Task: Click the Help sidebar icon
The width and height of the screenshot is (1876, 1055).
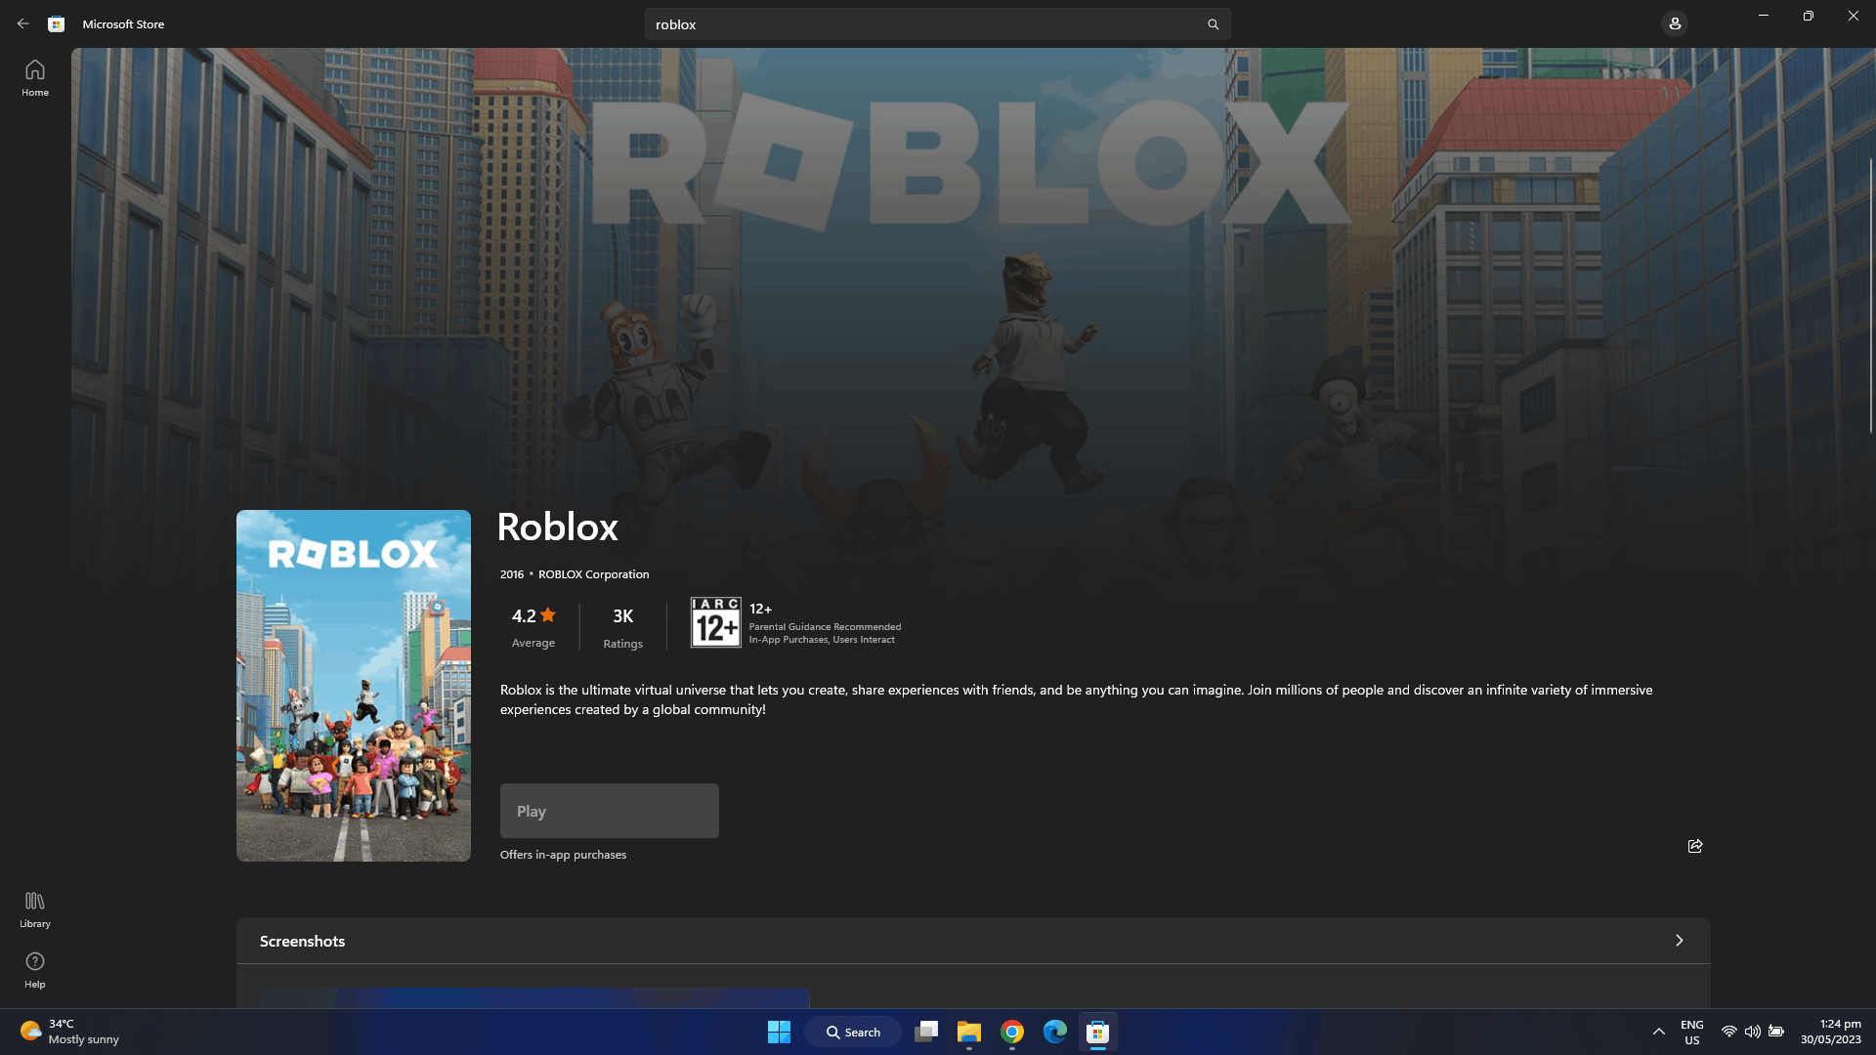Action: click(x=33, y=967)
